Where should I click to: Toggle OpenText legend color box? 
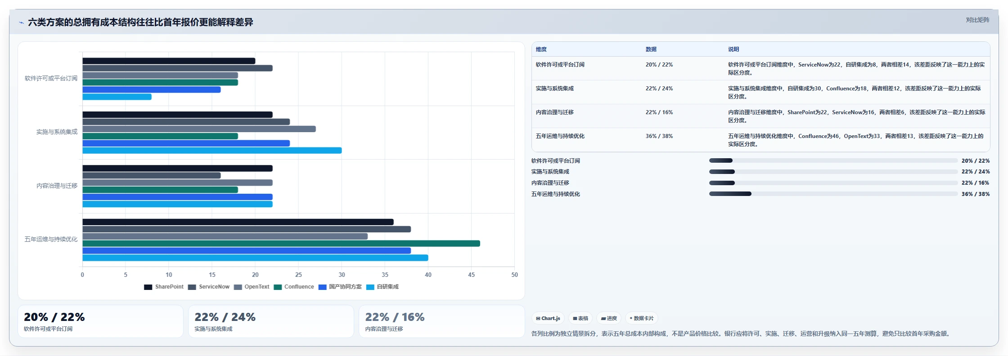pos(238,287)
